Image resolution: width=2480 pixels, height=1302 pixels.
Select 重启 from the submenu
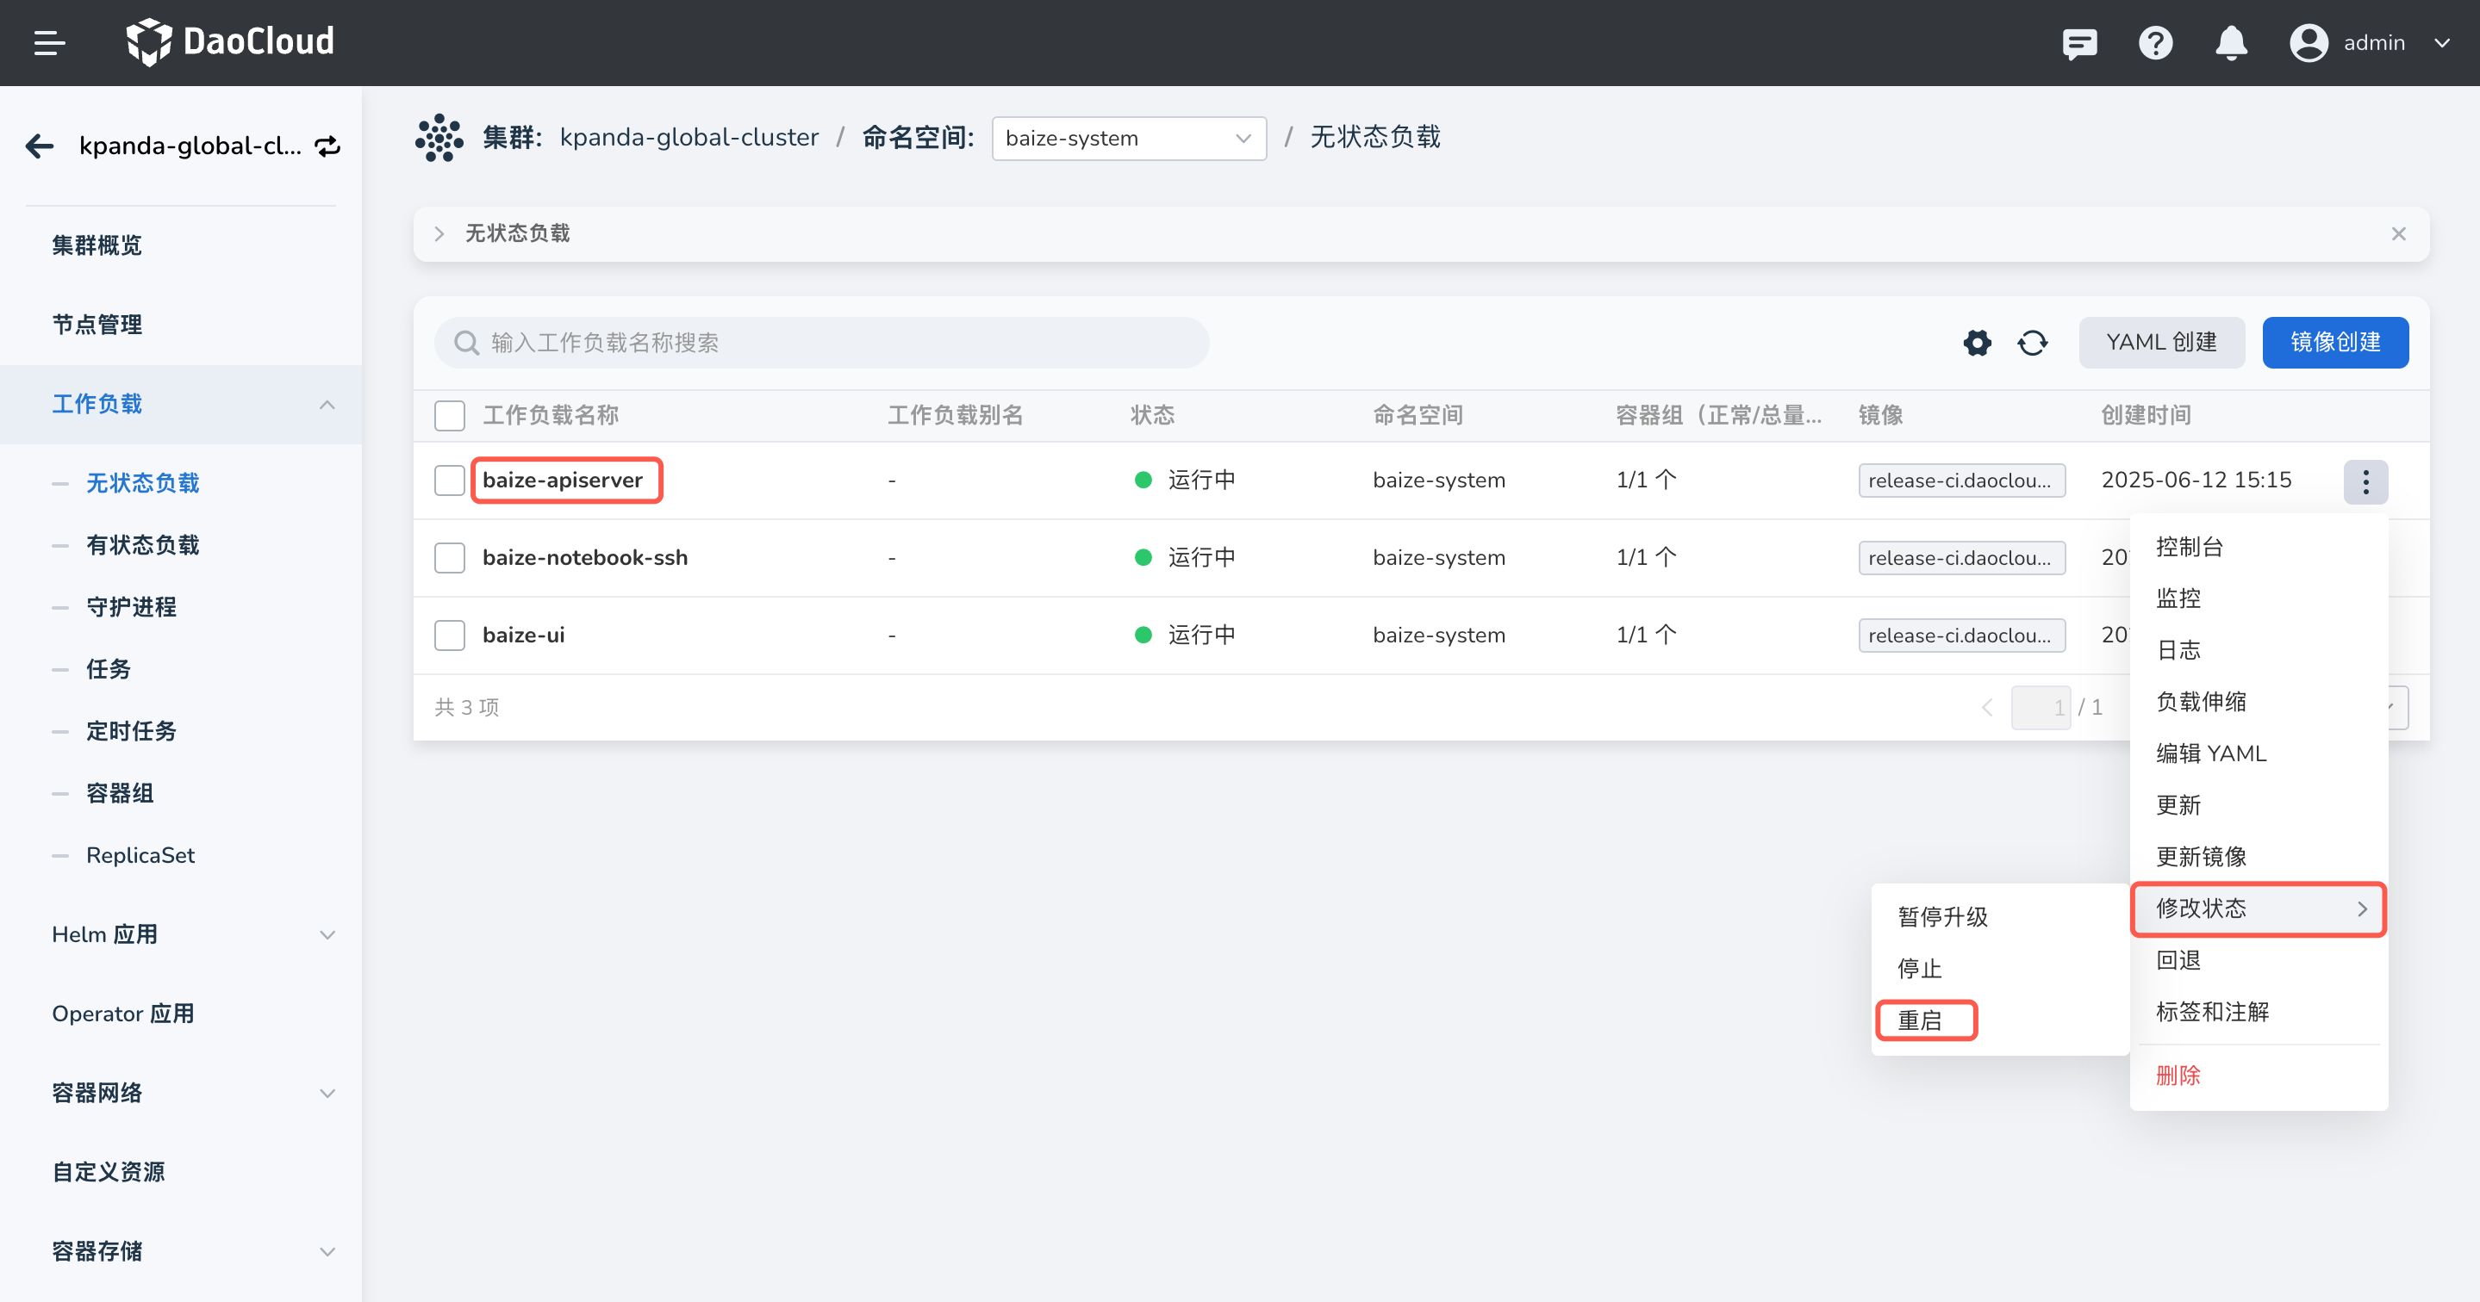[1922, 1020]
